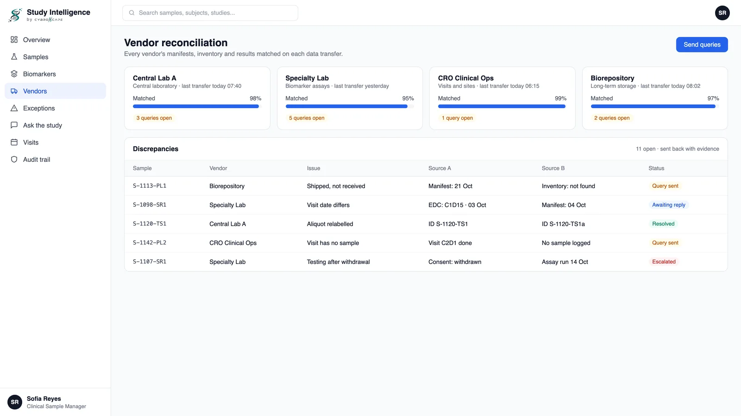Click Inventory: not found cell
The width and height of the screenshot is (741, 416).
point(568,186)
